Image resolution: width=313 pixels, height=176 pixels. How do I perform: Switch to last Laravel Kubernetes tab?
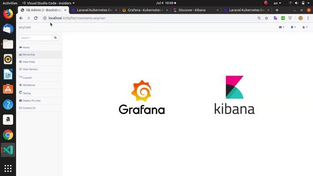pos(246,10)
